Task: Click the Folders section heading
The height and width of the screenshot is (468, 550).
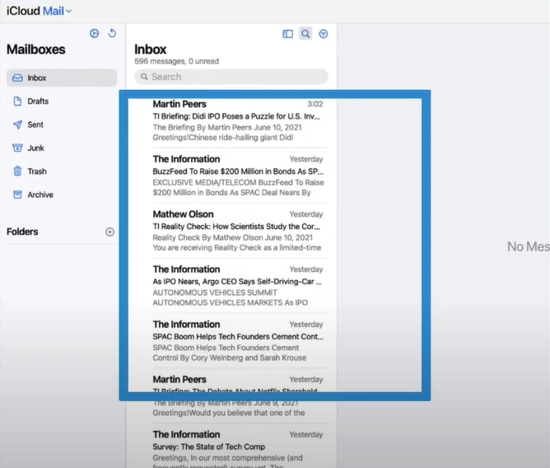Action: (22, 232)
